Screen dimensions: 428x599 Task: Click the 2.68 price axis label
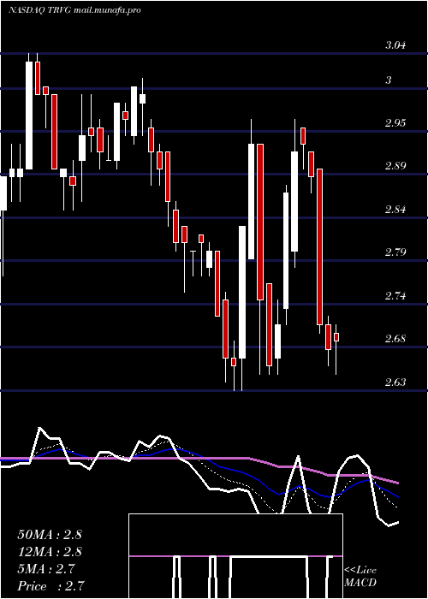click(395, 339)
